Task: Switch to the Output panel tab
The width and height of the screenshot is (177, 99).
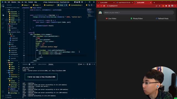Action: pos(34,64)
